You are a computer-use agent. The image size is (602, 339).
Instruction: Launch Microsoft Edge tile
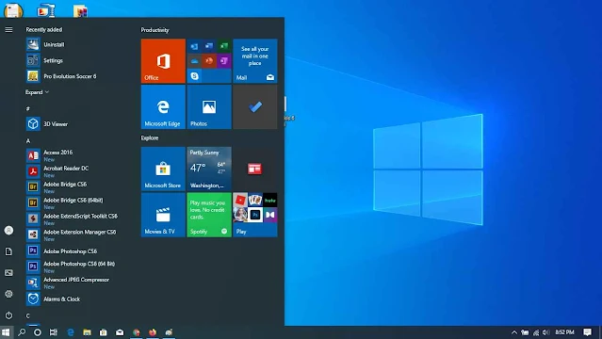163,106
